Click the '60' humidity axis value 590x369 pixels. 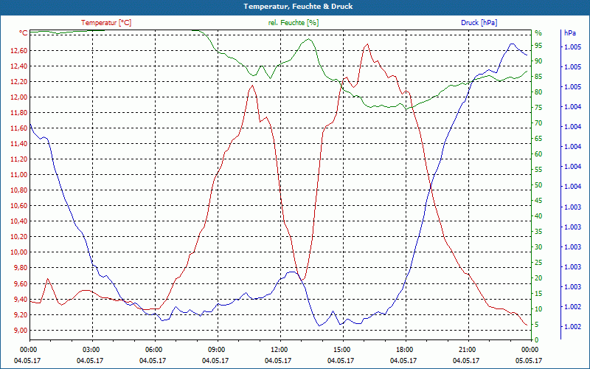pos(538,154)
